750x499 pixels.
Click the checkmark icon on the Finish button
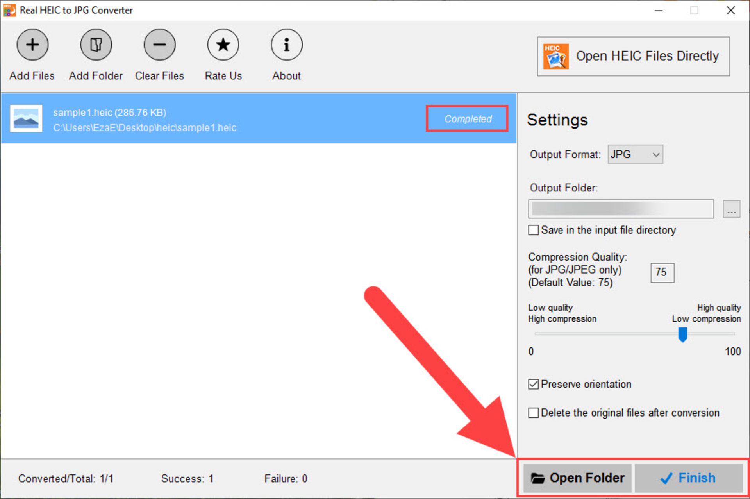click(666, 478)
